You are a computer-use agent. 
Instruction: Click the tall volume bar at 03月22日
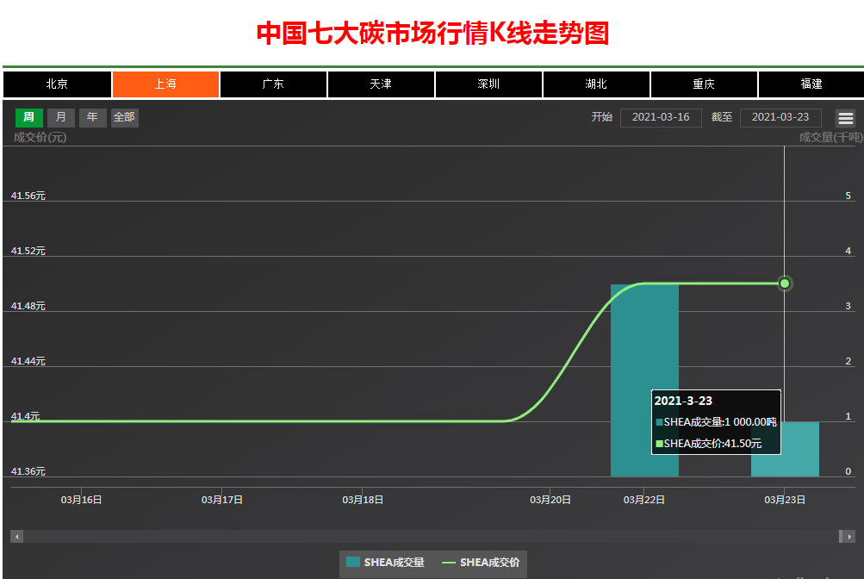coord(644,380)
